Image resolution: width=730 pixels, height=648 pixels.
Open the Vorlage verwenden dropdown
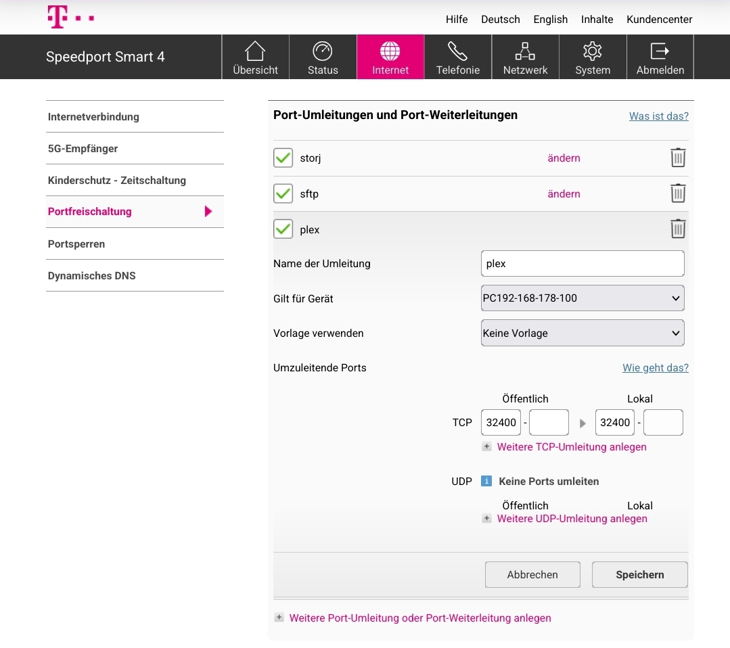[583, 333]
